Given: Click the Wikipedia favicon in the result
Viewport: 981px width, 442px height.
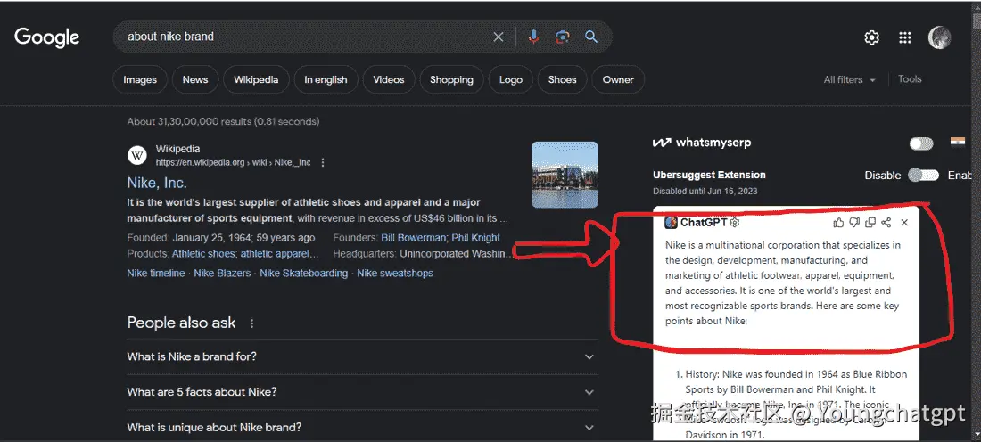Looking at the screenshot, I should click(137, 155).
